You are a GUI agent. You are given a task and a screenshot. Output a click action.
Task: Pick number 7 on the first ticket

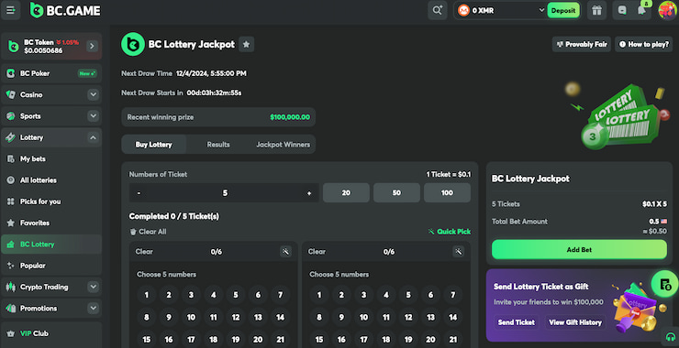coord(280,295)
